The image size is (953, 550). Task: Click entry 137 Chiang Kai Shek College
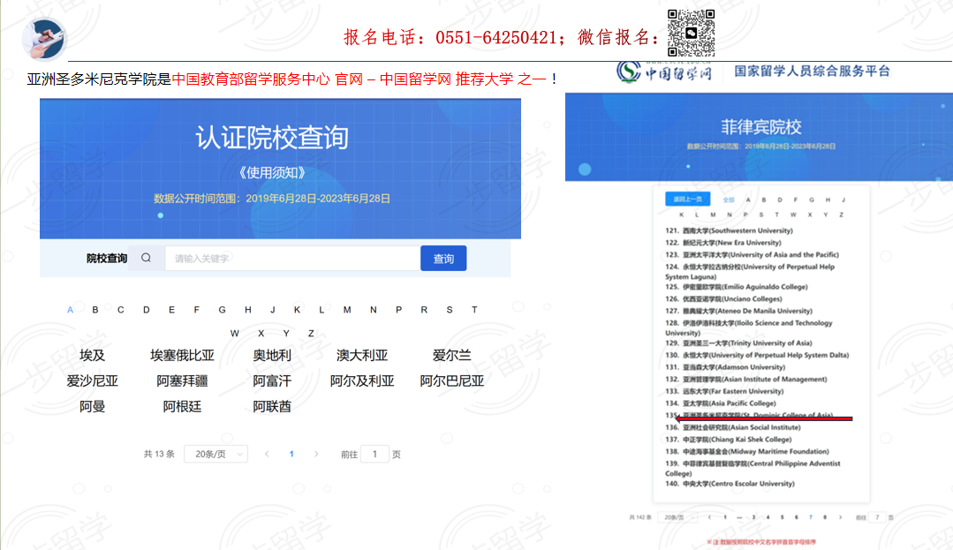(728, 440)
